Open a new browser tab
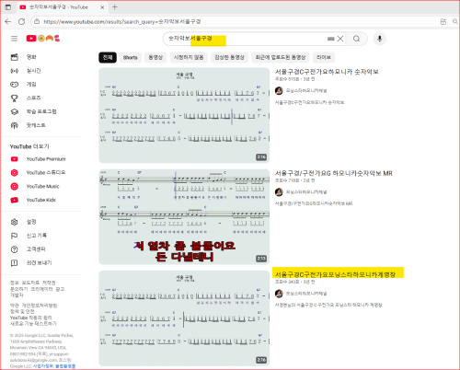This screenshot has height=370, width=460. coord(115,7)
